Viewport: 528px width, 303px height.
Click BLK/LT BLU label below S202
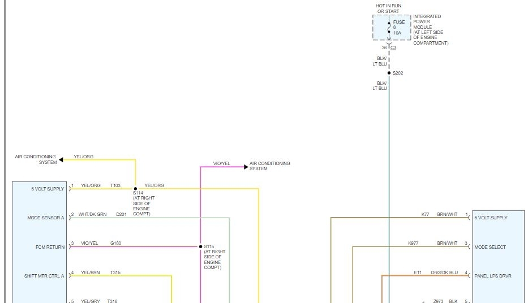click(380, 86)
